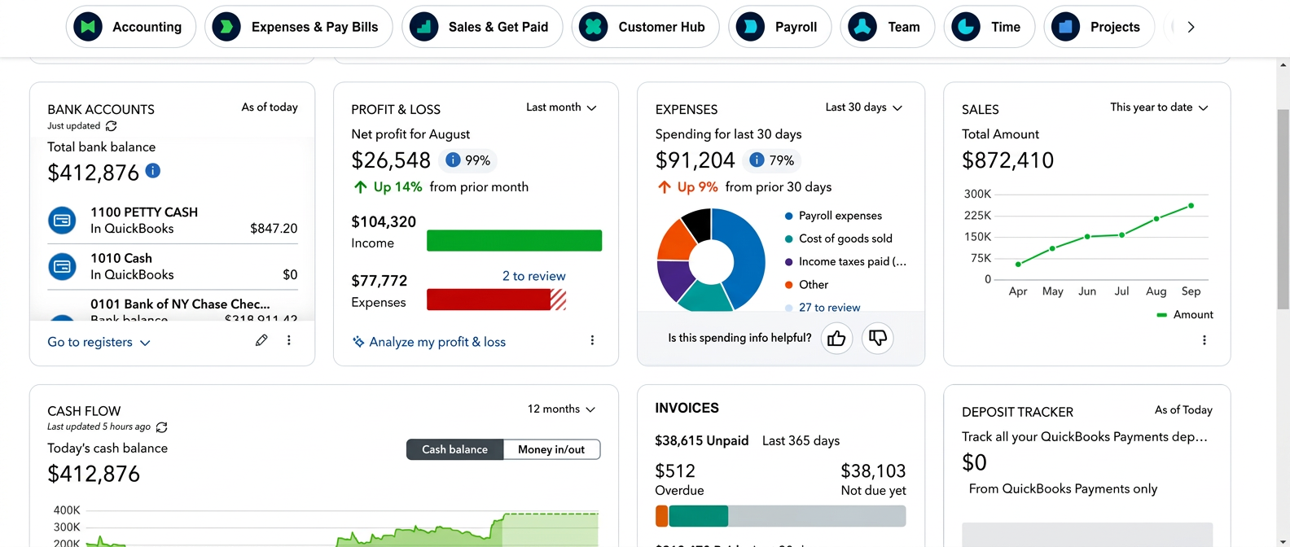This screenshot has height=547, width=1290.
Task: Click the Amount legend in Sales chart
Action: click(1185, 314)
